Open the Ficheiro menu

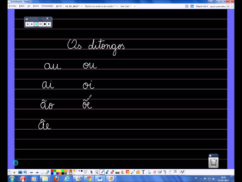tap(13, 6)
